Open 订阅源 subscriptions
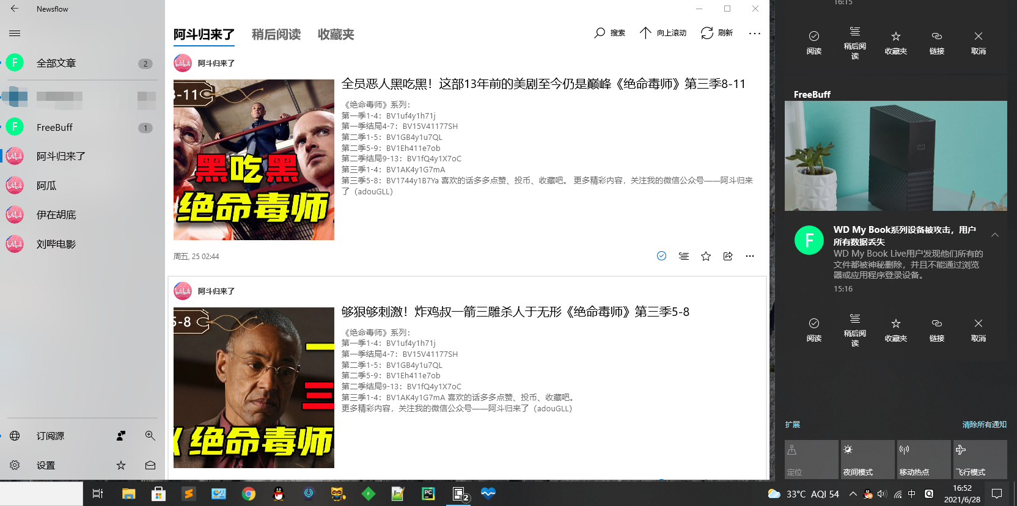 50,436
